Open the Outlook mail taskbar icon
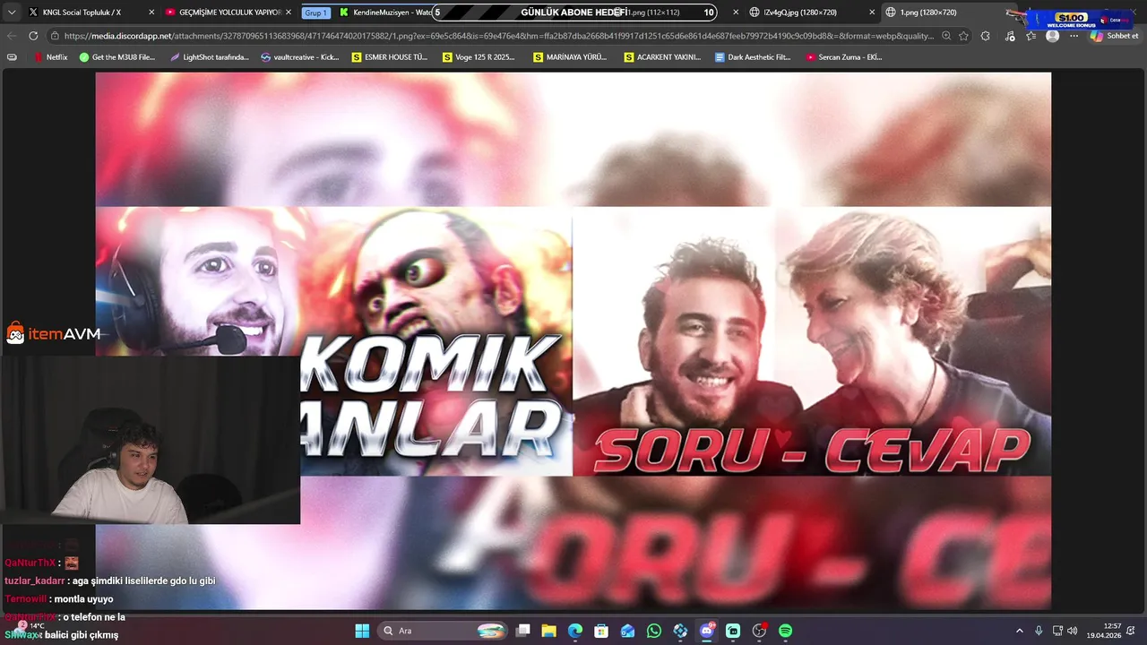The height and width of the screenshot is (645, 1147). (x=627, y=631)
